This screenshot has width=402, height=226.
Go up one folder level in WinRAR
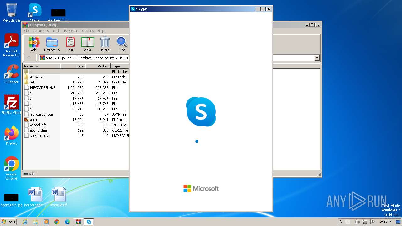tap(29, 58)
